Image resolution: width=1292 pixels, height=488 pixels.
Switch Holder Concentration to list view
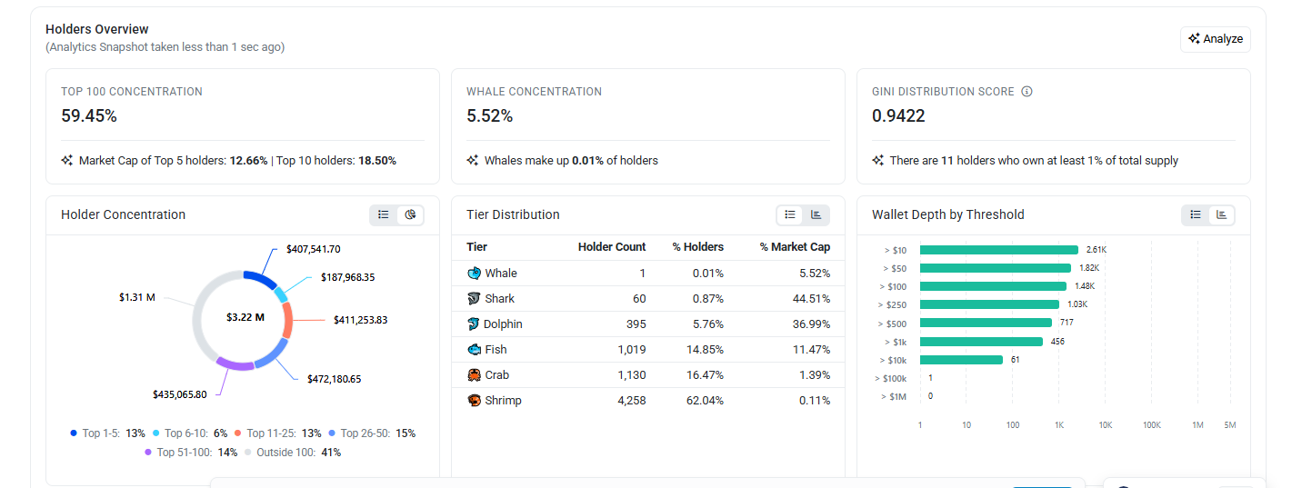[384, 214]
